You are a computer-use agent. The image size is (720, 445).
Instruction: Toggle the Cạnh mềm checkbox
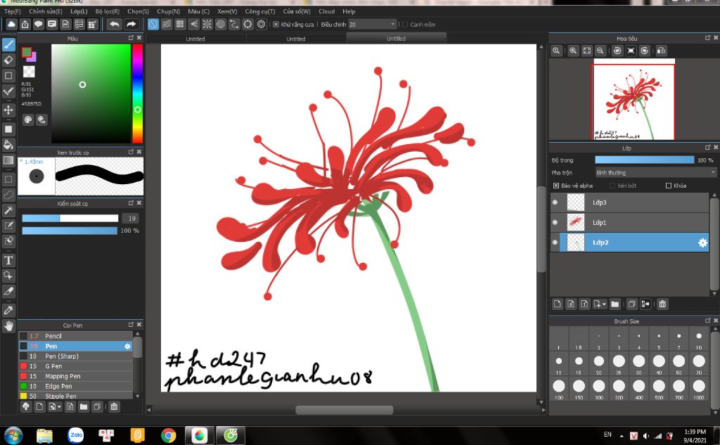click(x=404, y=25)
